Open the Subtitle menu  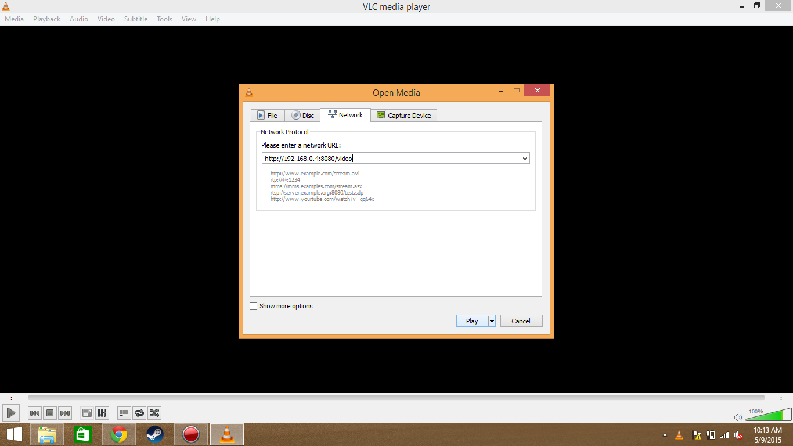(136, 19)
